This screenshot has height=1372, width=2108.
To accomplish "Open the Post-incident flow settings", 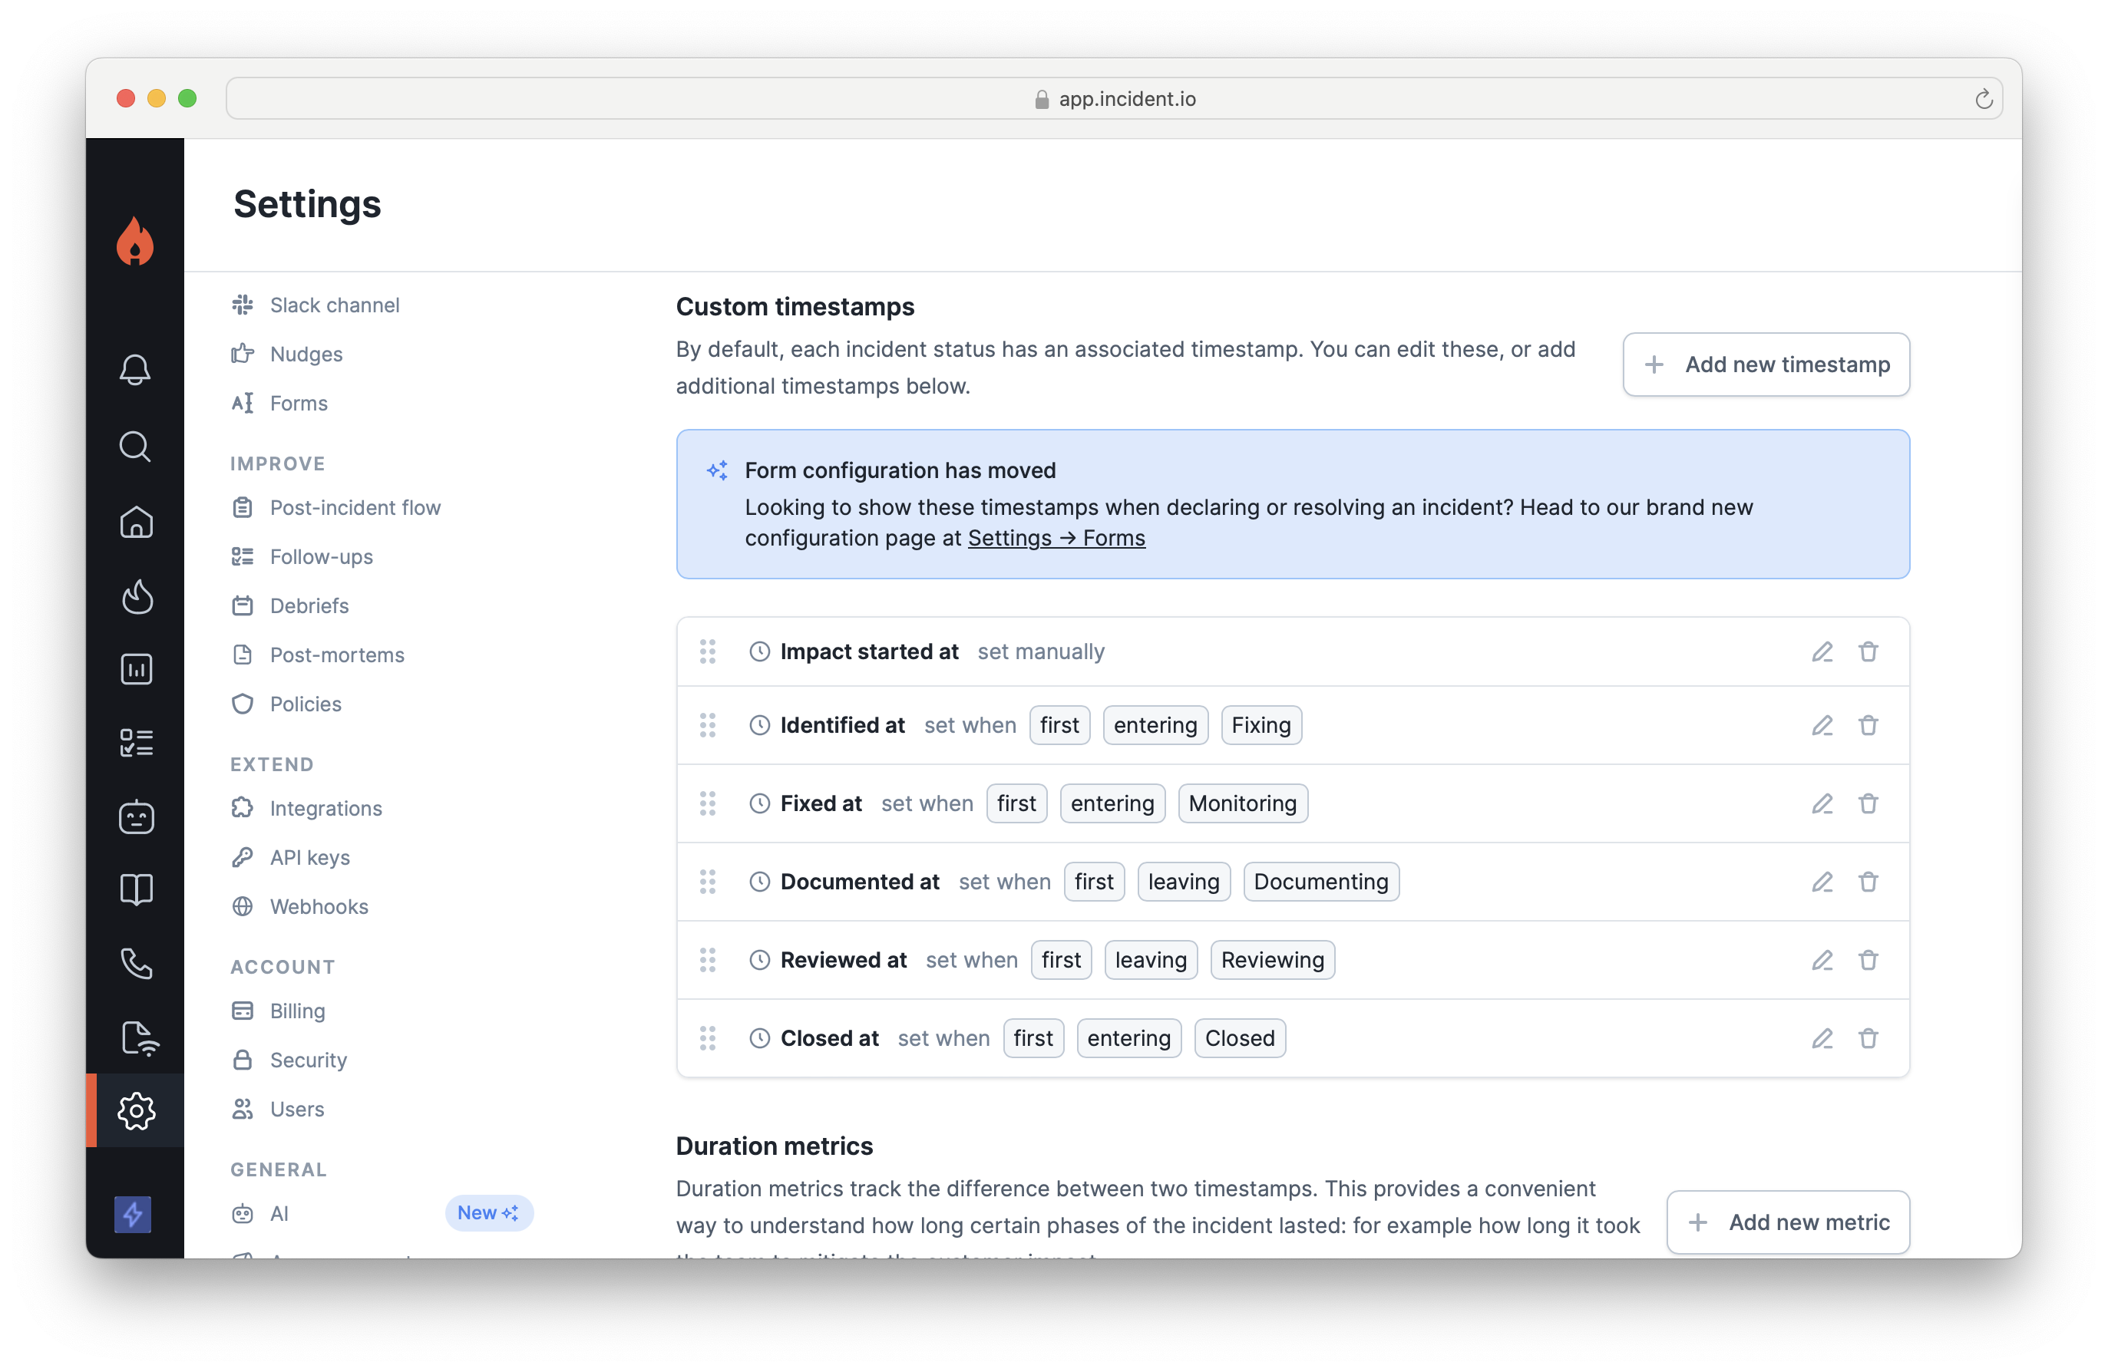I will click(355, 507).
